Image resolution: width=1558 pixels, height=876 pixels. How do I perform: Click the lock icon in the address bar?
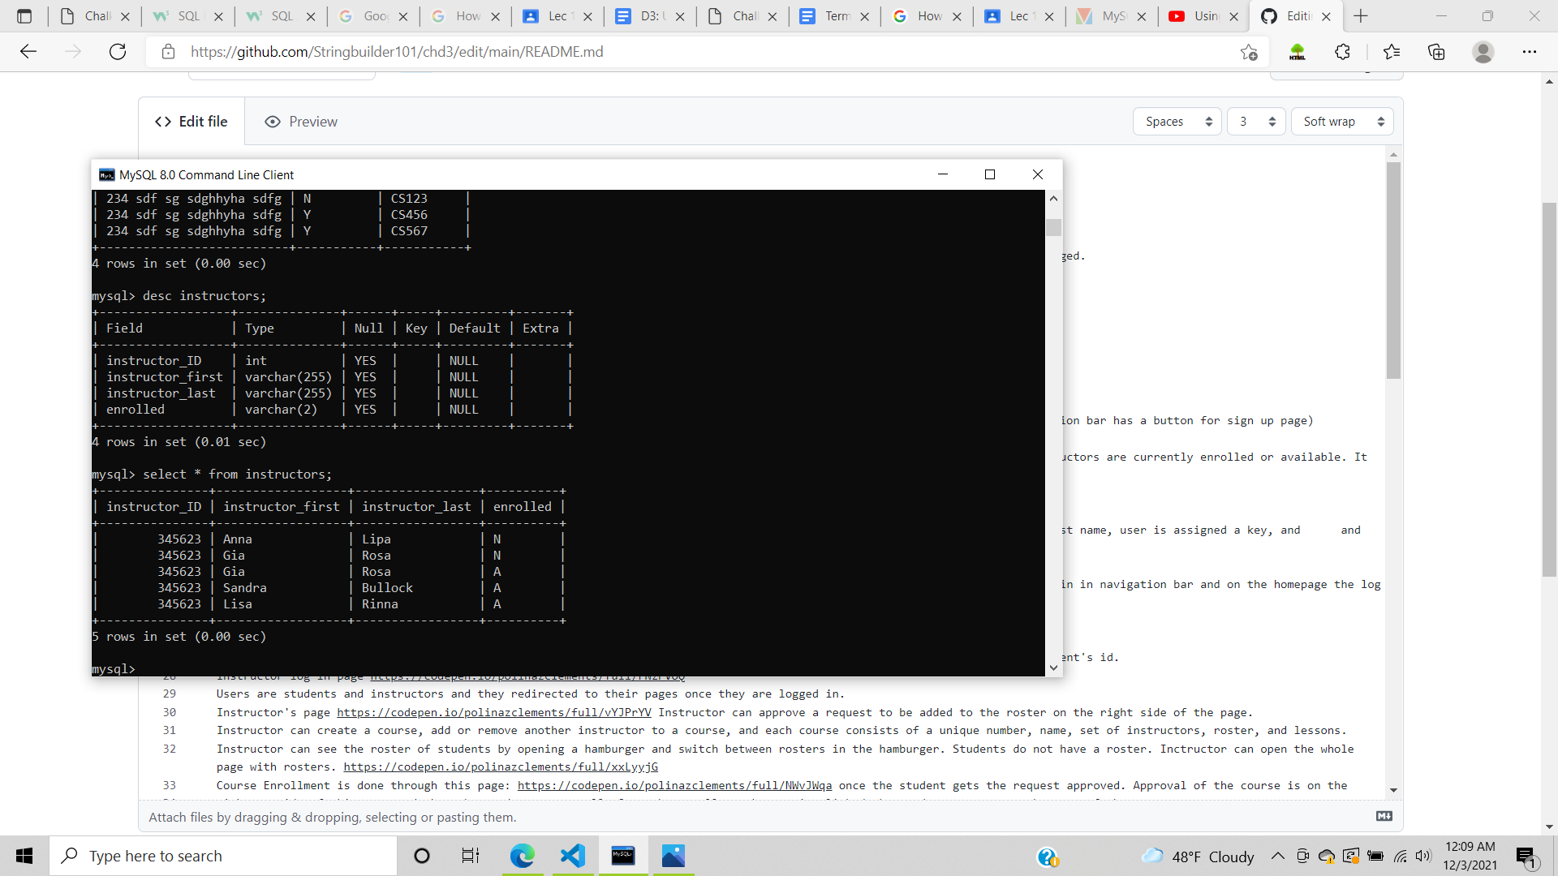[x=168, y=52]
